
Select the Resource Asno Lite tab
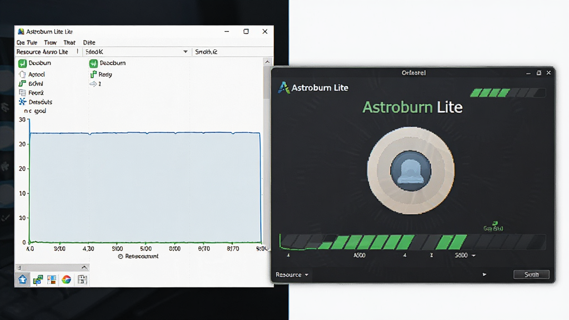point(42,52)
